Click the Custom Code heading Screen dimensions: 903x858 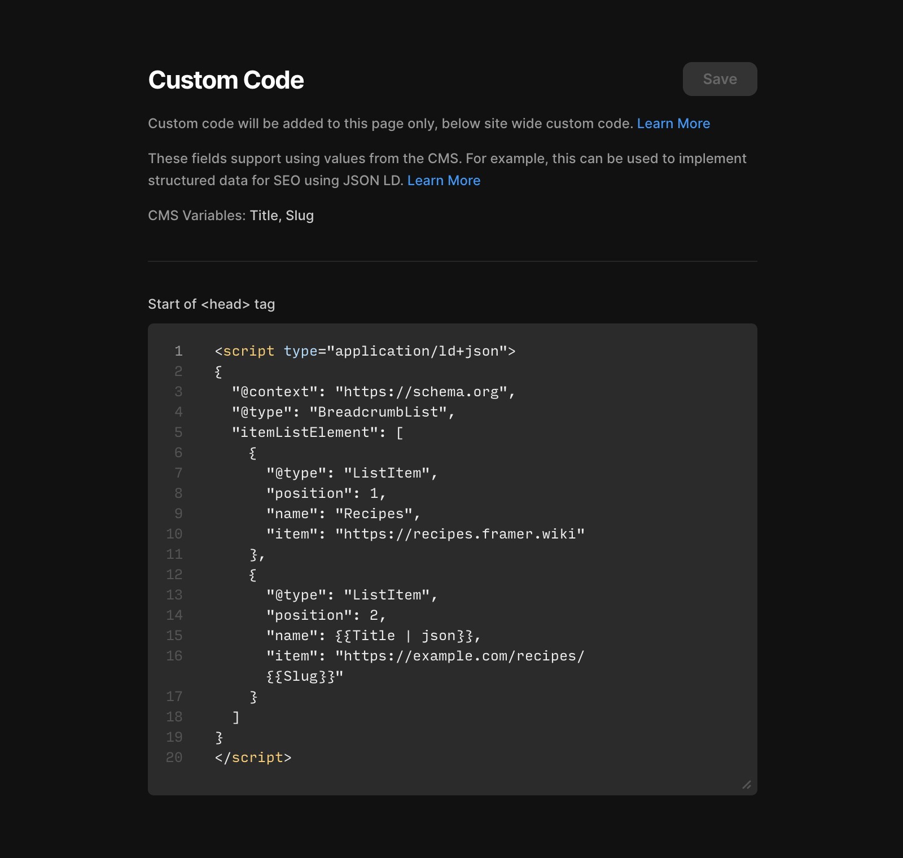pyautogui.click(x=226, y=80)
